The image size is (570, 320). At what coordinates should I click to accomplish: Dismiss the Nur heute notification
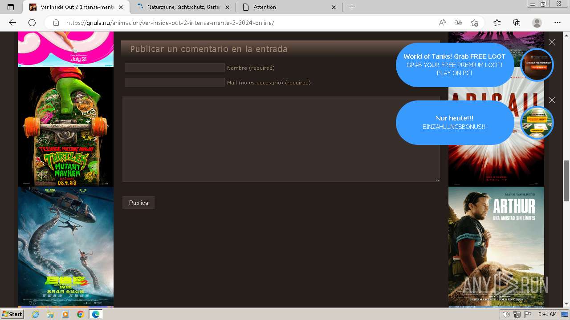552,100
